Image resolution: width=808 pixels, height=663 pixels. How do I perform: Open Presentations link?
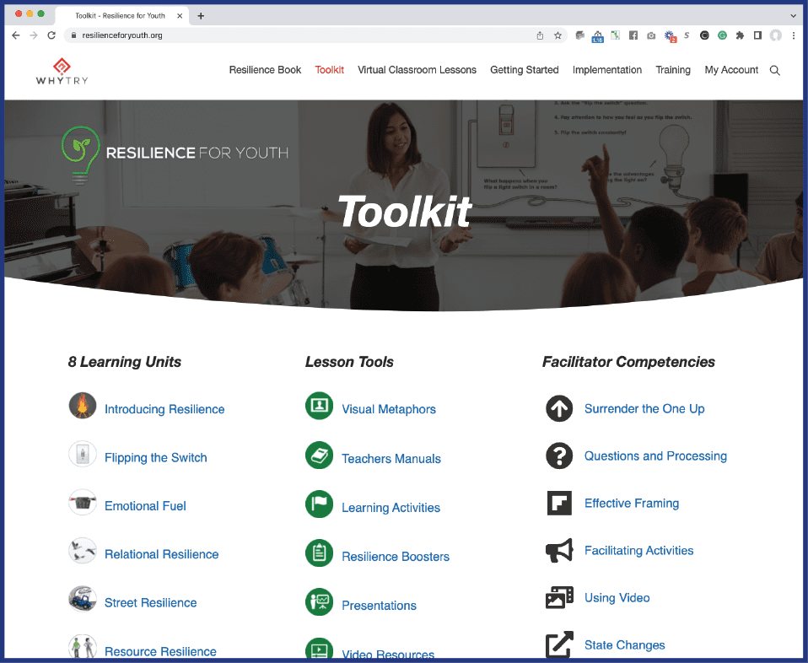[x=379, y=606]
